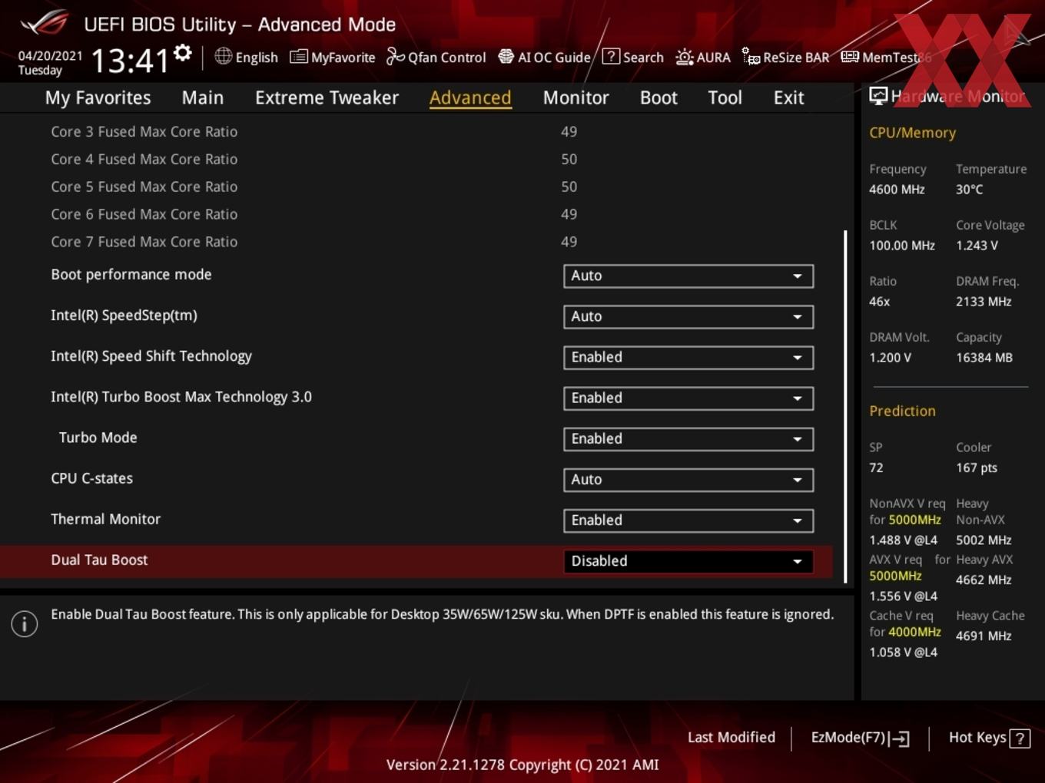Click Core 4 Fused Max Core Ratio

point(144,159)
